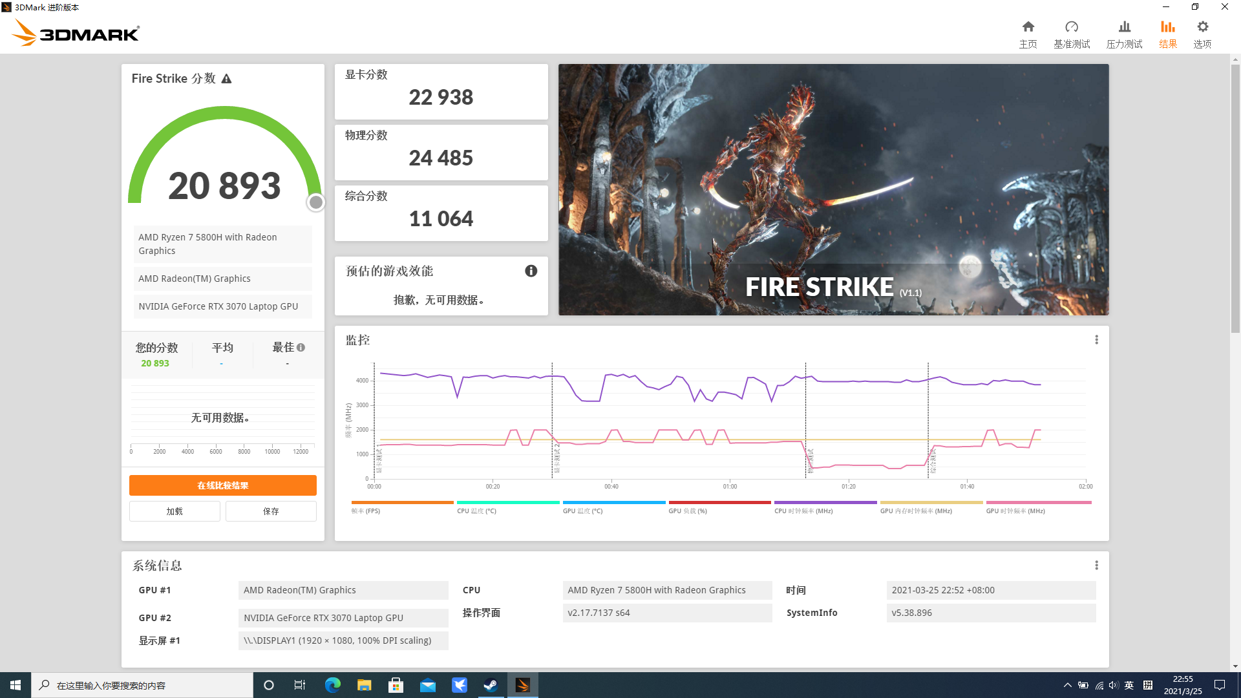Click warning triangle next to Fire Strike score

point(226,79)
